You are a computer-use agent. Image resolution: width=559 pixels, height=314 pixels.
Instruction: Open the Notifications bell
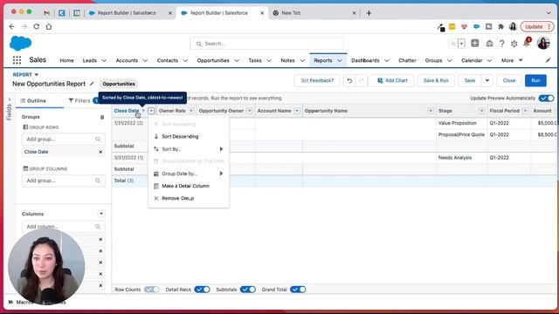(x=527, y=43)
